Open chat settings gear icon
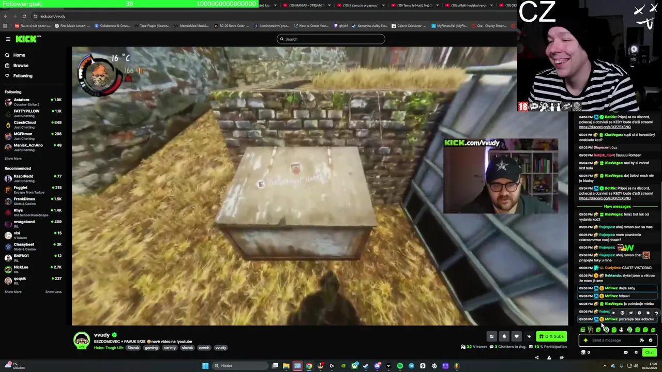The height and width of the screenshot is (372, 662). click(636, 353)
